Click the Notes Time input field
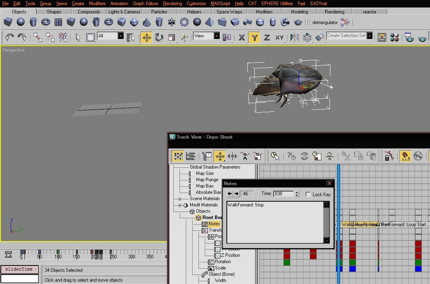The width and height of the screenshot is (430, 284). (284, 194)
